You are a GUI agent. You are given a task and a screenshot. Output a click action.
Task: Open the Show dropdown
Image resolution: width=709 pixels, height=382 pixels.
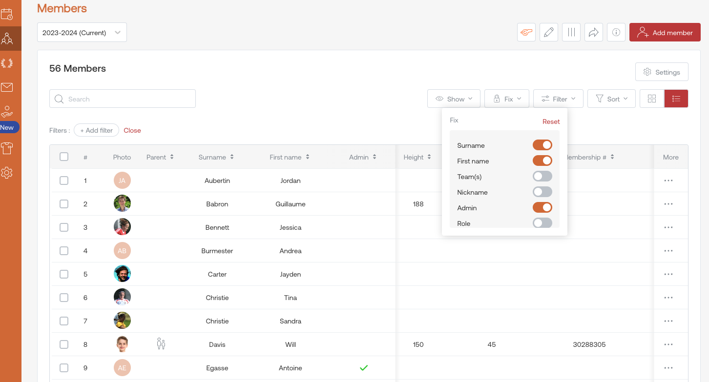click(454, 99)
